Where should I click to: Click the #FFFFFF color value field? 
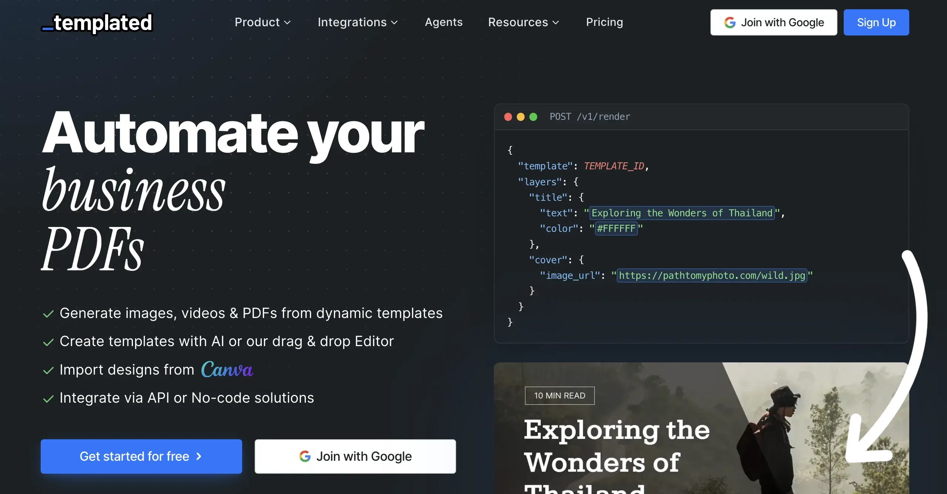click(616, 229)
